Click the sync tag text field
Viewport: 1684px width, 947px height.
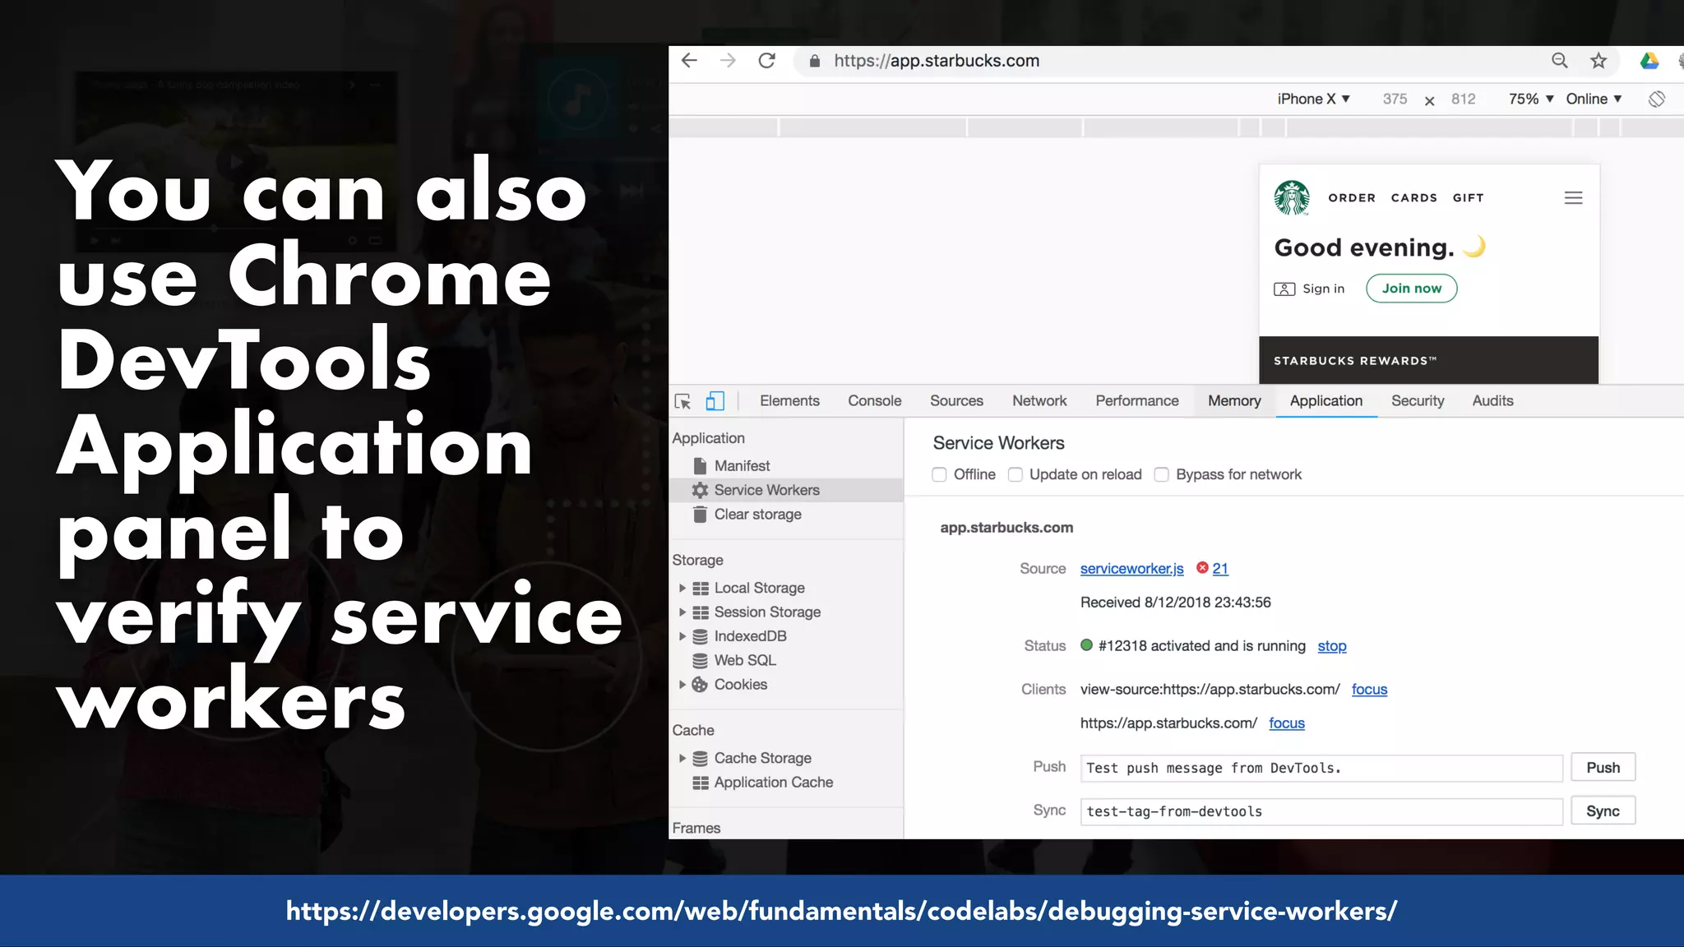1321,811
